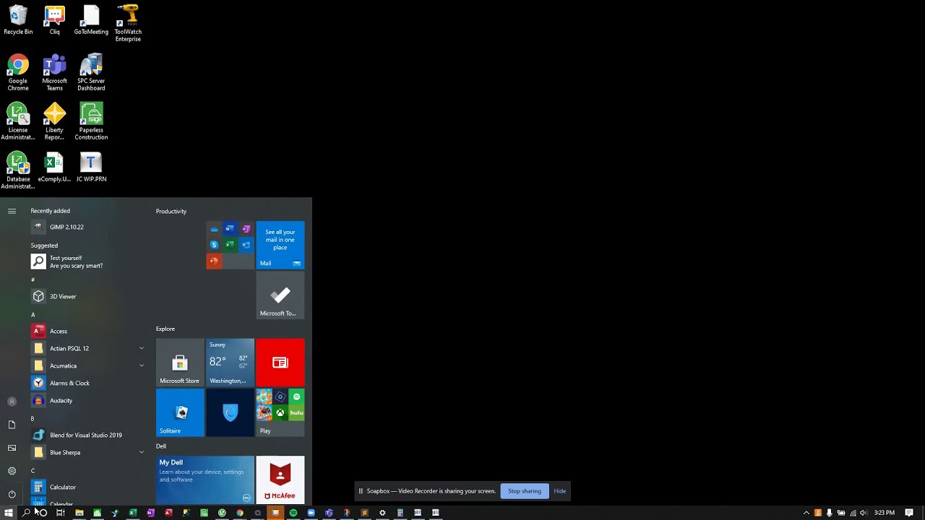Click the Windows Start button
The width and height of the screenshot is (925, 520).
click(9, 513)
